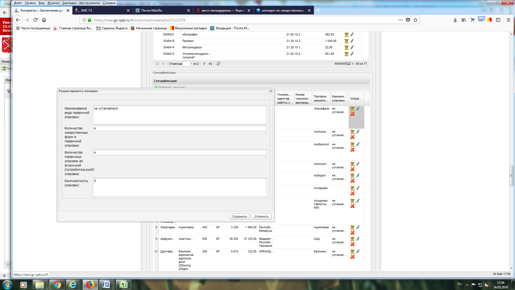The image size is (515, 290).
Task: Switch to the Почта Mail.Ru tab
Action: click(x=152, y=10)
